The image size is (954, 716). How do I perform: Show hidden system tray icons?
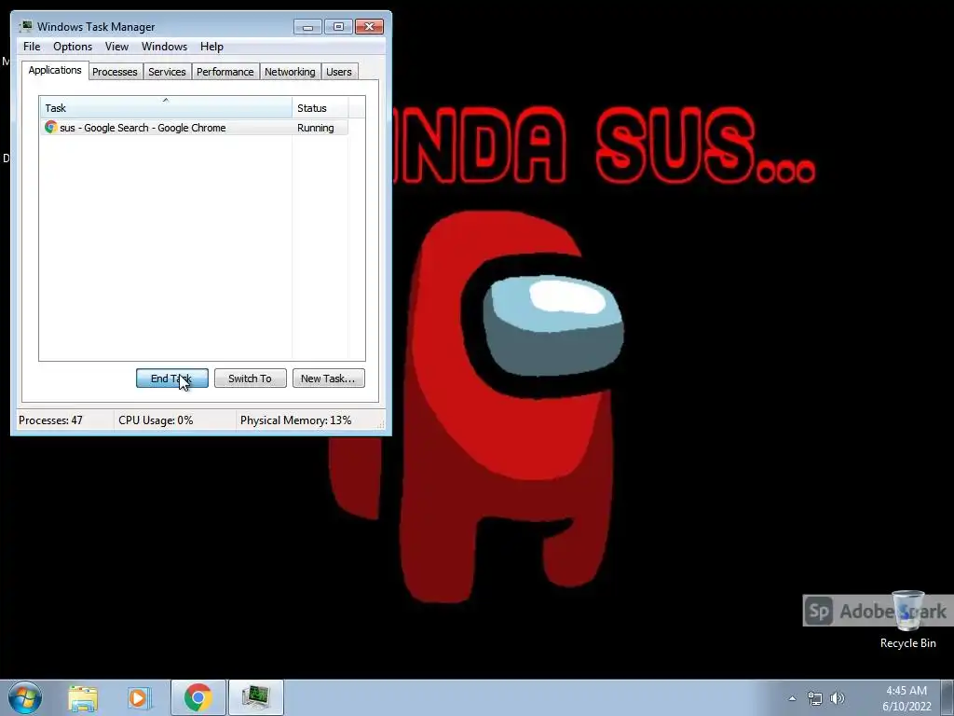pyautogui.click(x=792, y=698)
